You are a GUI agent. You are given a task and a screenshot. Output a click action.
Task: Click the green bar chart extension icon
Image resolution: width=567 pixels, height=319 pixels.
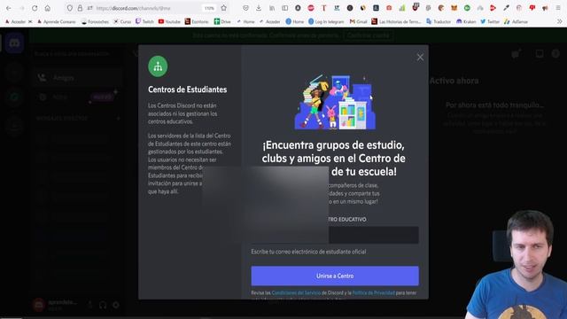click(x=402, y=8)
